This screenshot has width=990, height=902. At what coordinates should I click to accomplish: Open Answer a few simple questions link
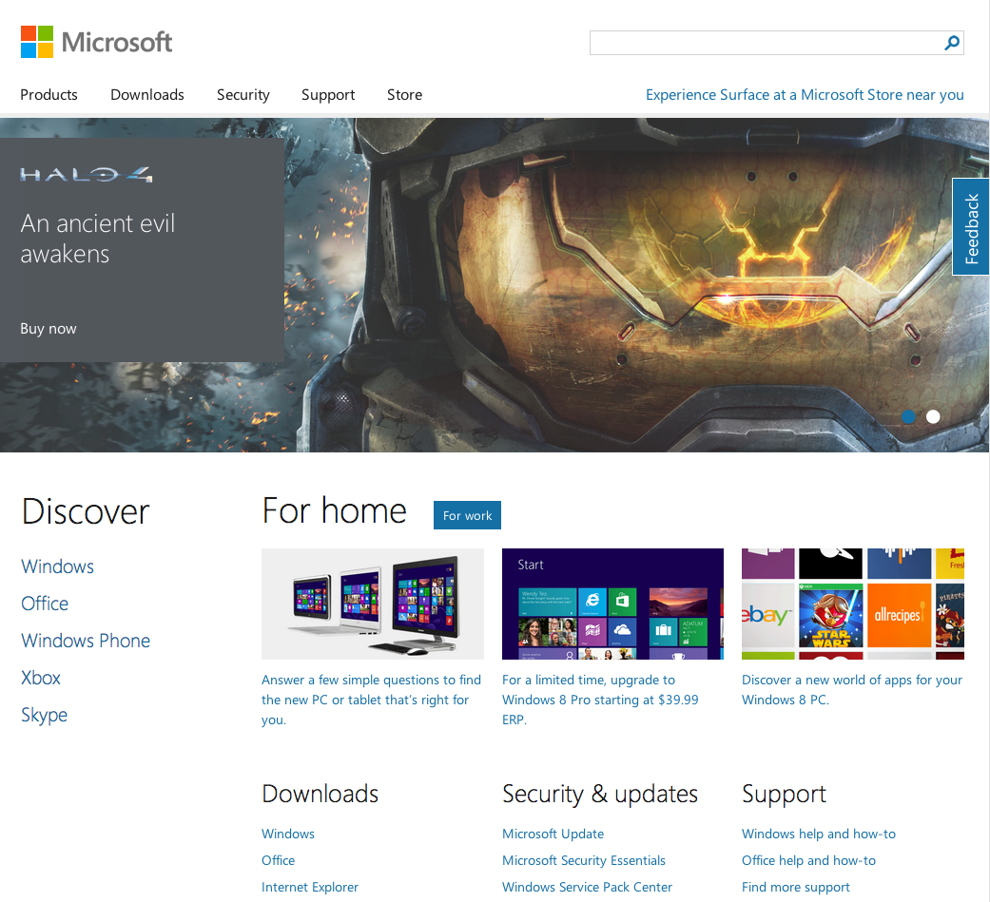pos(371,700)
